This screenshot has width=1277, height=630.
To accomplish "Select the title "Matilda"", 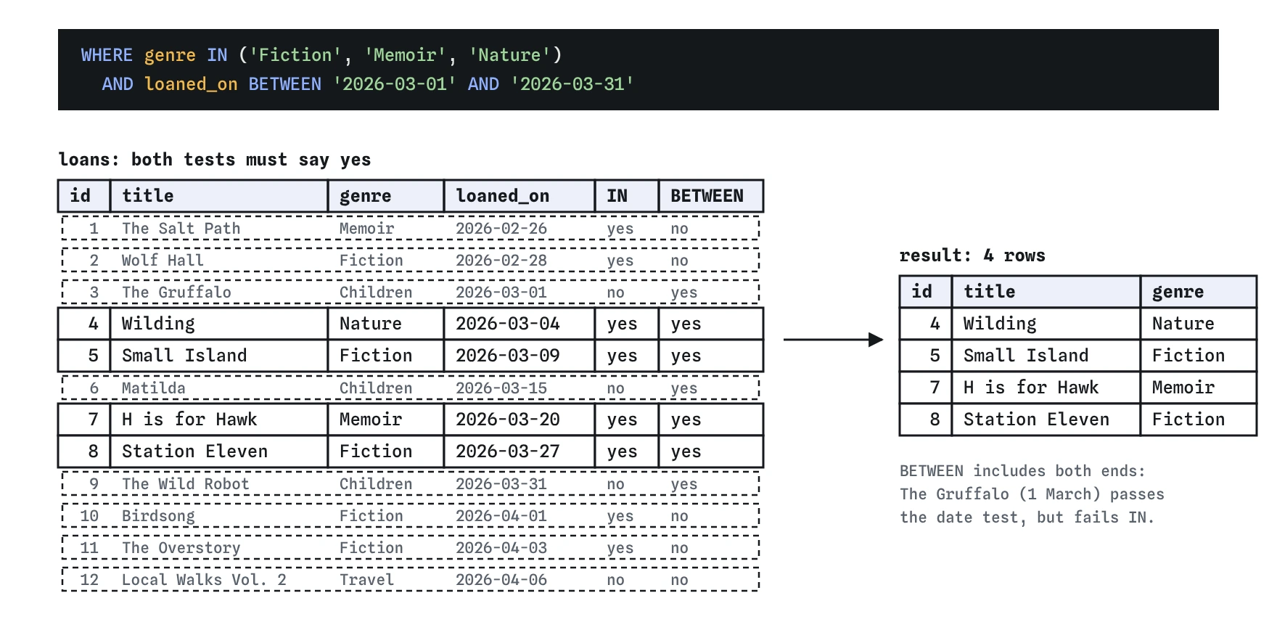I will pos(153,388).
